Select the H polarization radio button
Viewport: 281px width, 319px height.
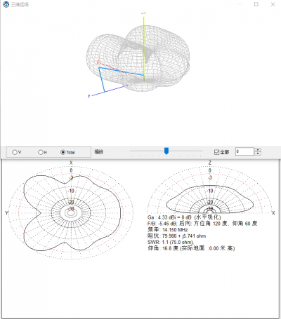click(x=41, y=152)
